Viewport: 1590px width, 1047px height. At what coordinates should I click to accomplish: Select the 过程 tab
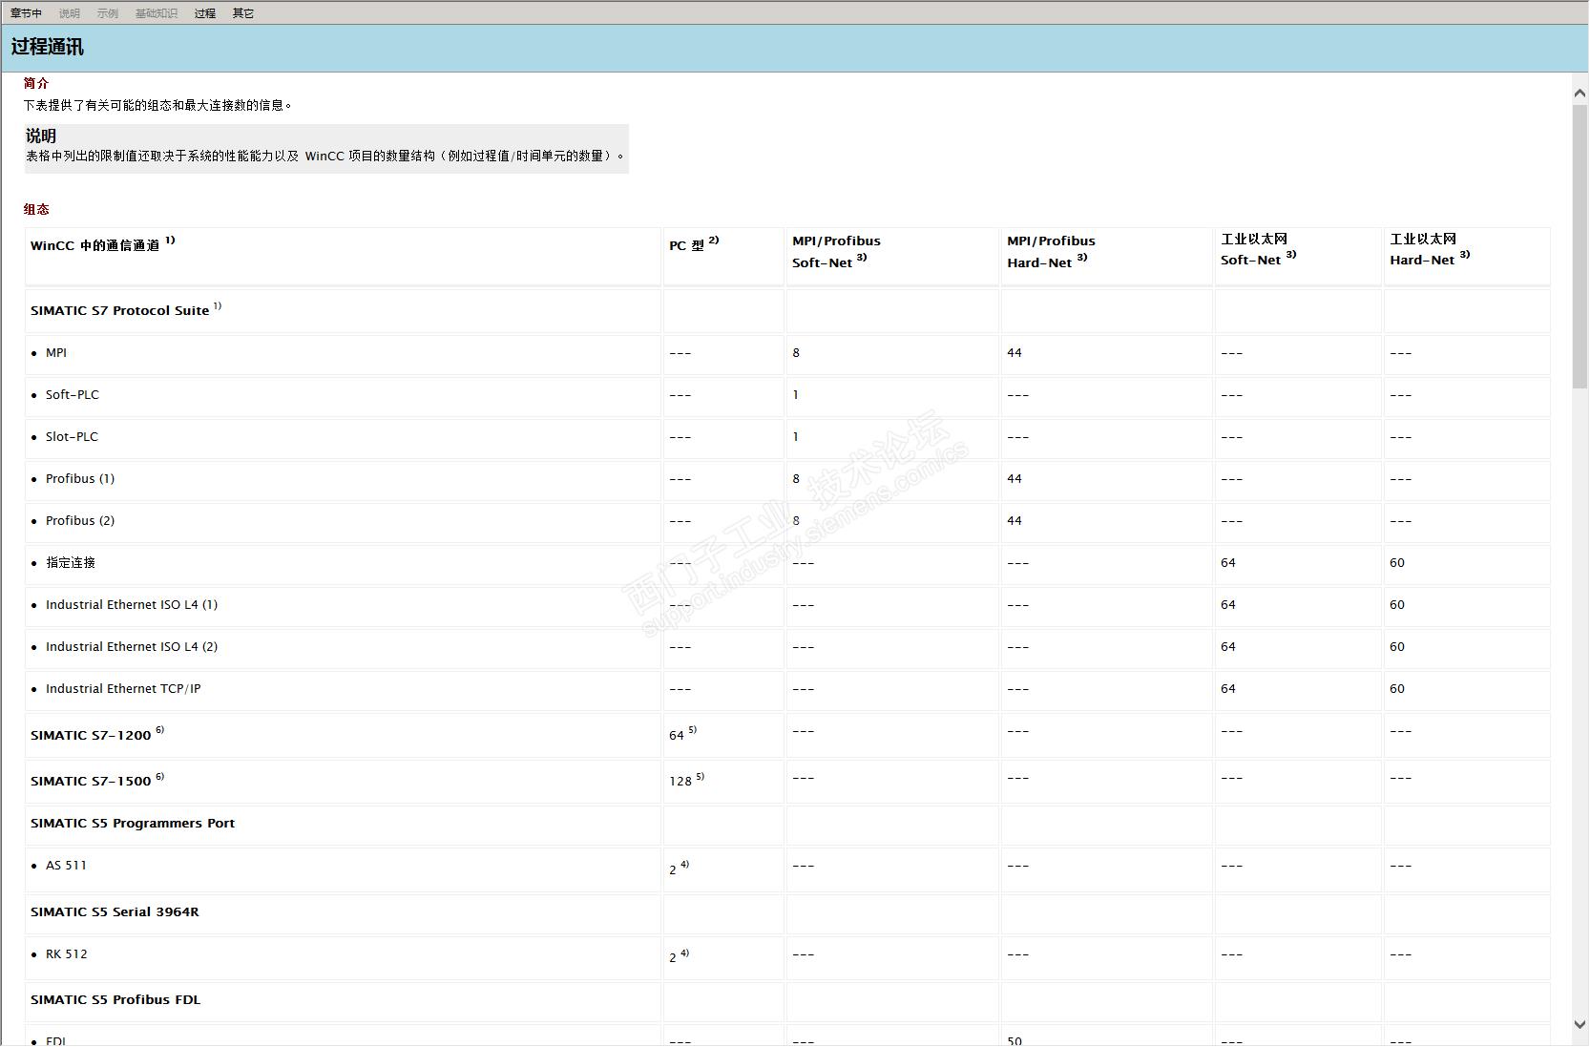click(205, 13)
